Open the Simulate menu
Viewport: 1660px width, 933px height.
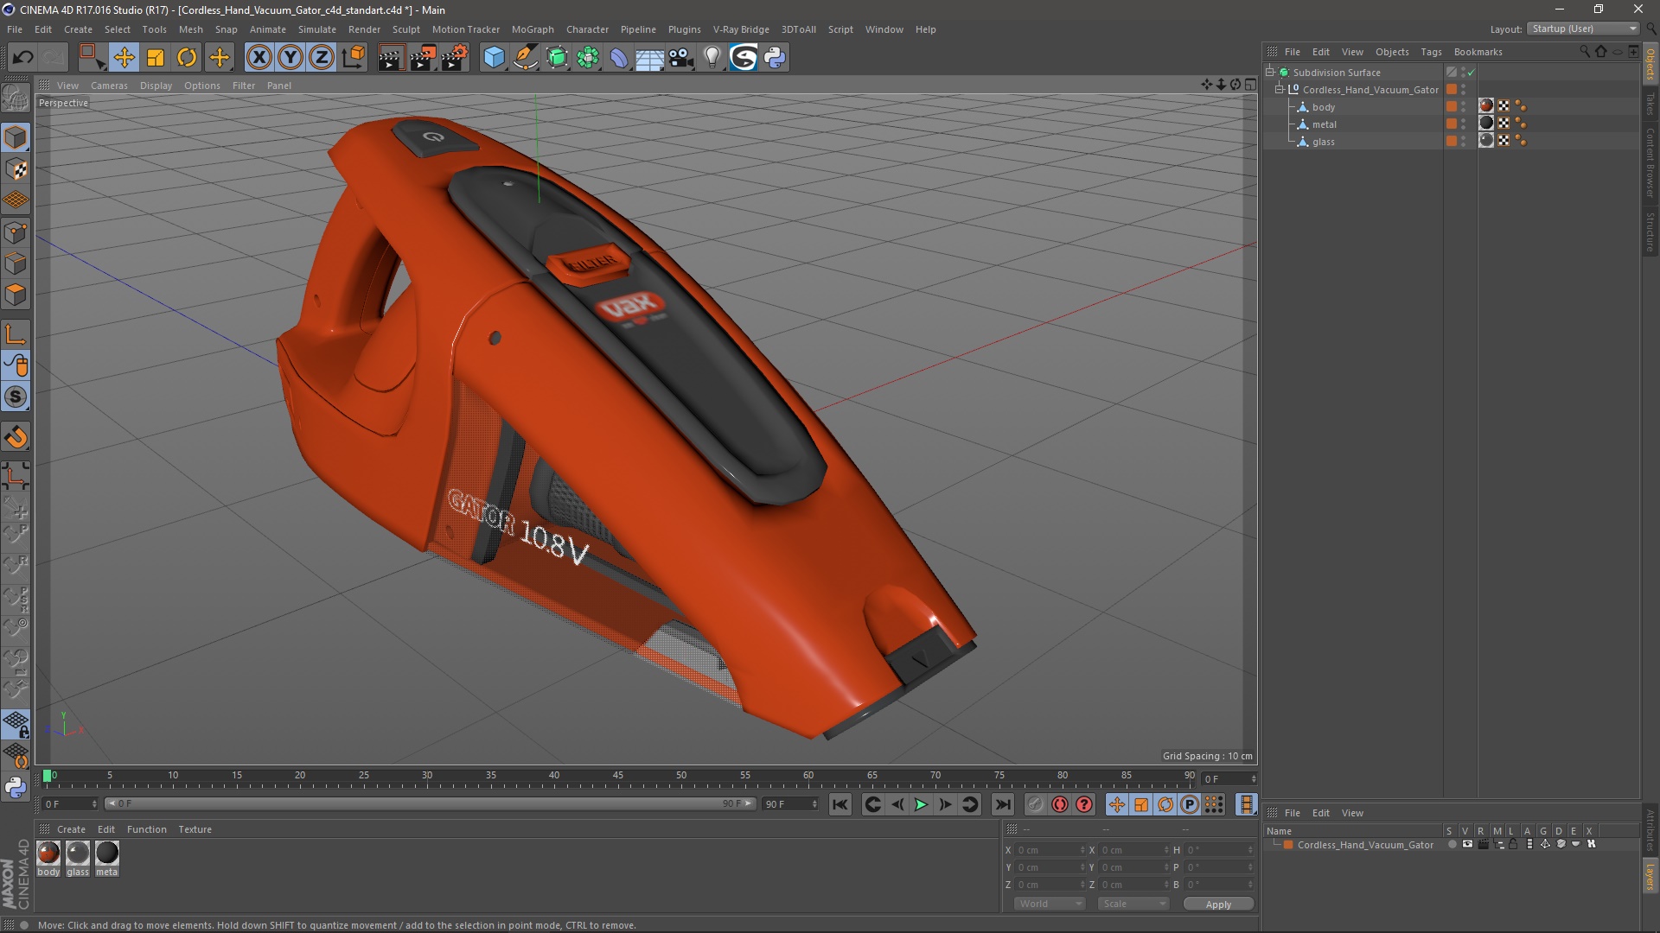coord(317,29)
